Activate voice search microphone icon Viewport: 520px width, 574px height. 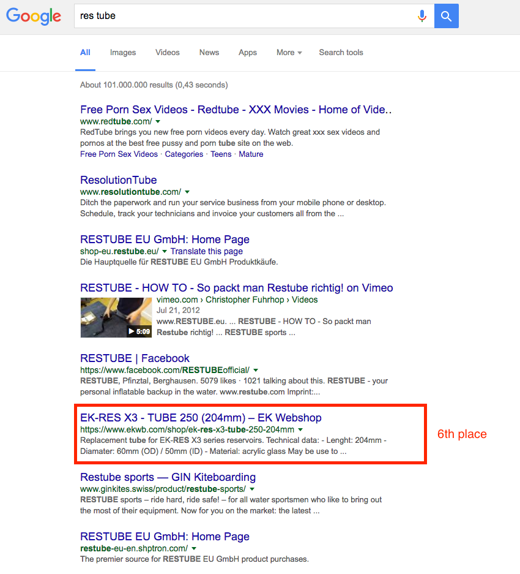422,17
